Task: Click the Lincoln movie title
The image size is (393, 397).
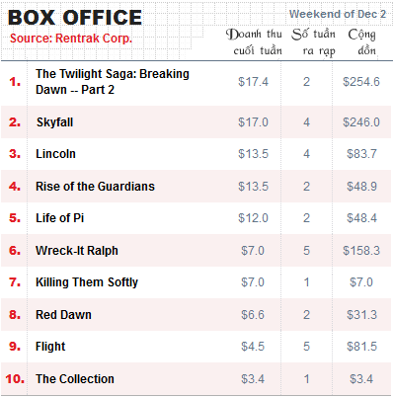Action: pos(55,154)
